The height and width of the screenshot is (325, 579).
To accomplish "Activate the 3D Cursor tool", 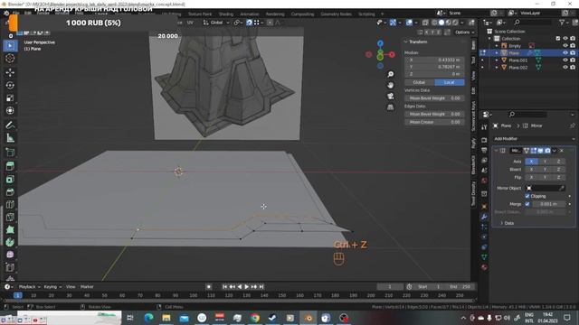I will coord(10,58).
